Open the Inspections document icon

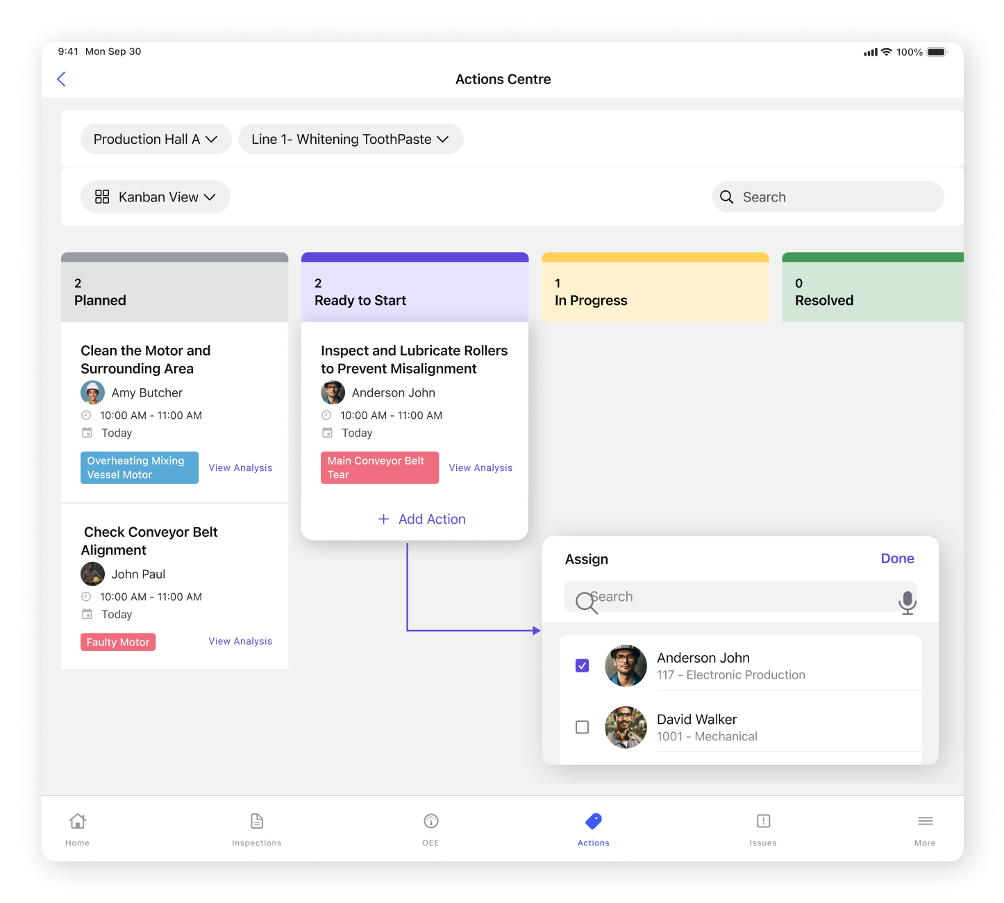pos(257,821)
